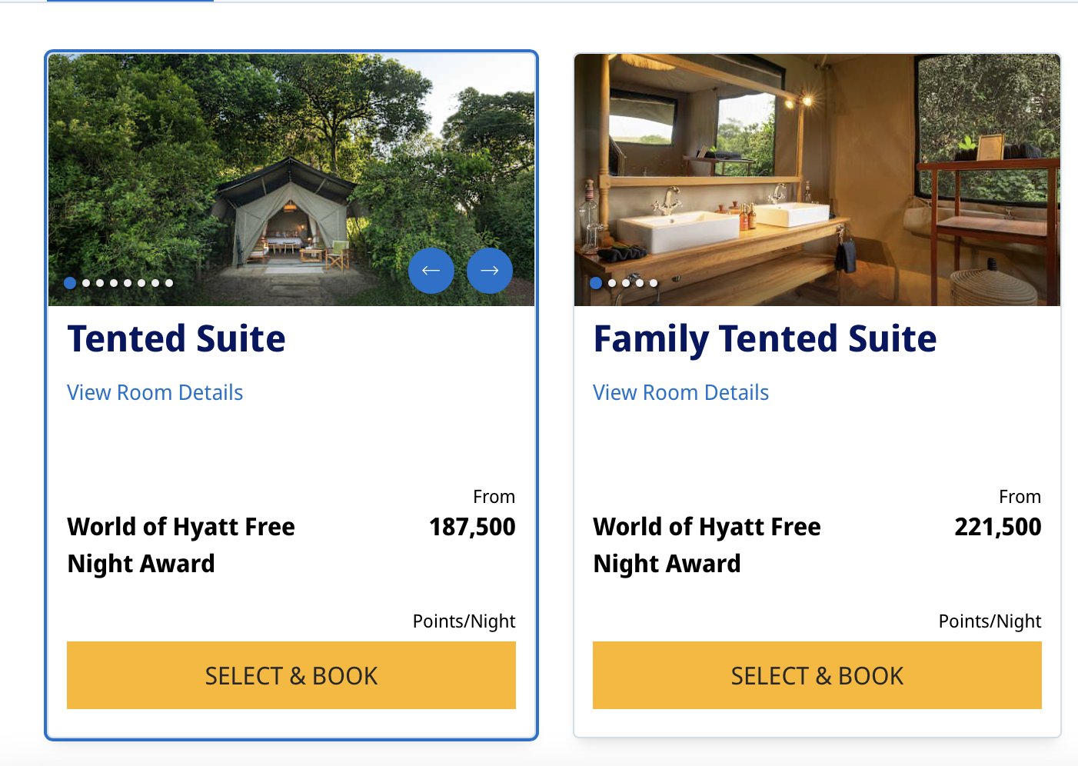Click previous photo arrow on Tented Suite
This screenshot has height=766, width=1078.
click(431, 271)
